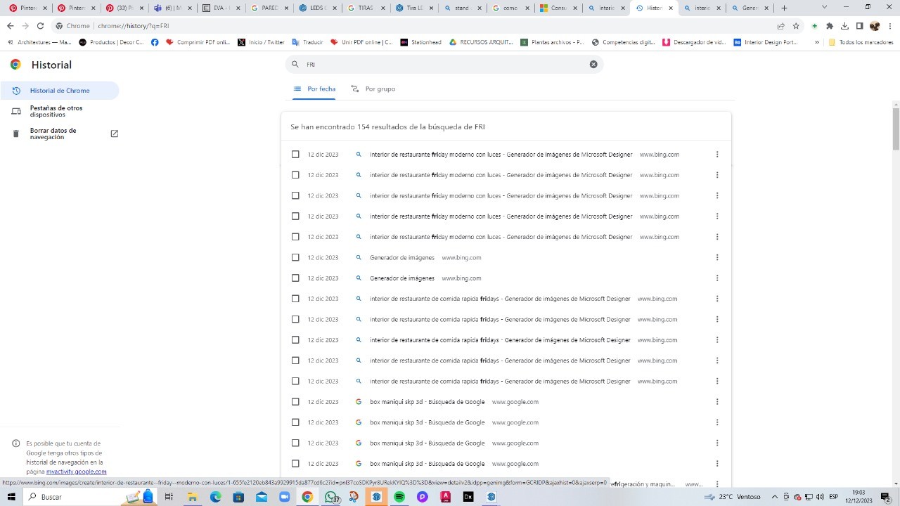The width and height of the screenshot is (900, 506).
Task: Open Borrar datos de navegación
Action: [x=60, y=134]
